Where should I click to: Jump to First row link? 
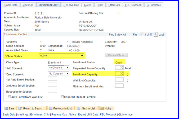click(x=136, y=35)
